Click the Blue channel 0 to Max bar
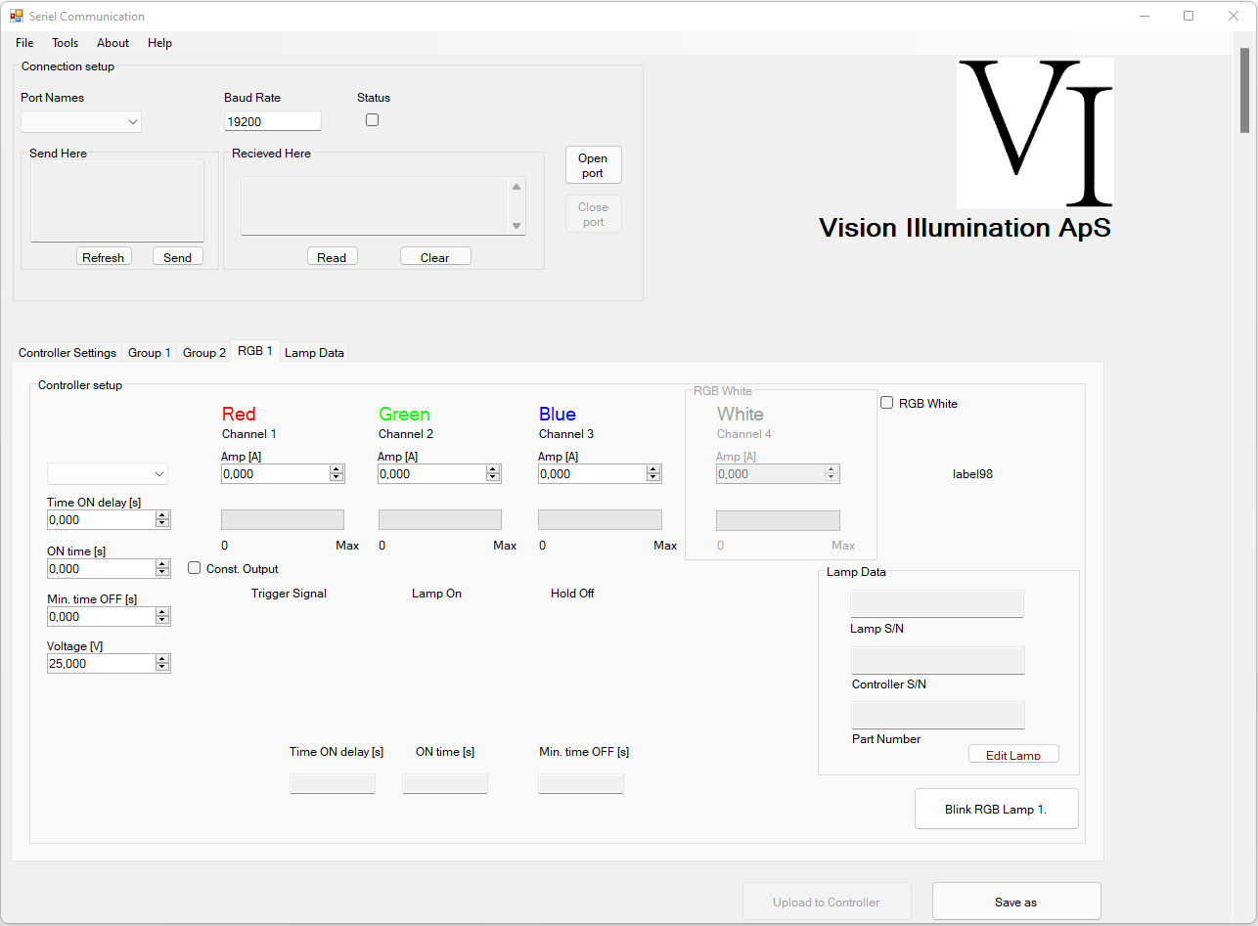1258x926 pixels. (x=600, y=520)
